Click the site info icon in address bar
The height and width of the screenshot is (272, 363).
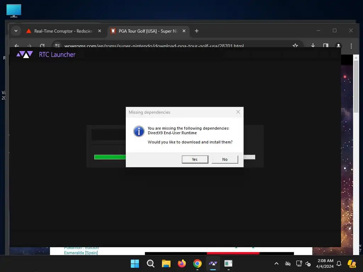pos(57,46)
